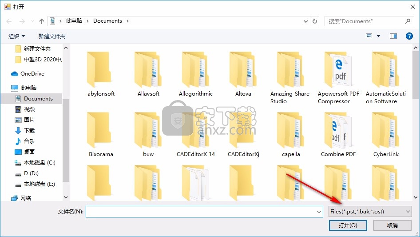This screenshot has height=237, width=420.
Task: Expand the address bar history dropdown
Action: point(306,21)
